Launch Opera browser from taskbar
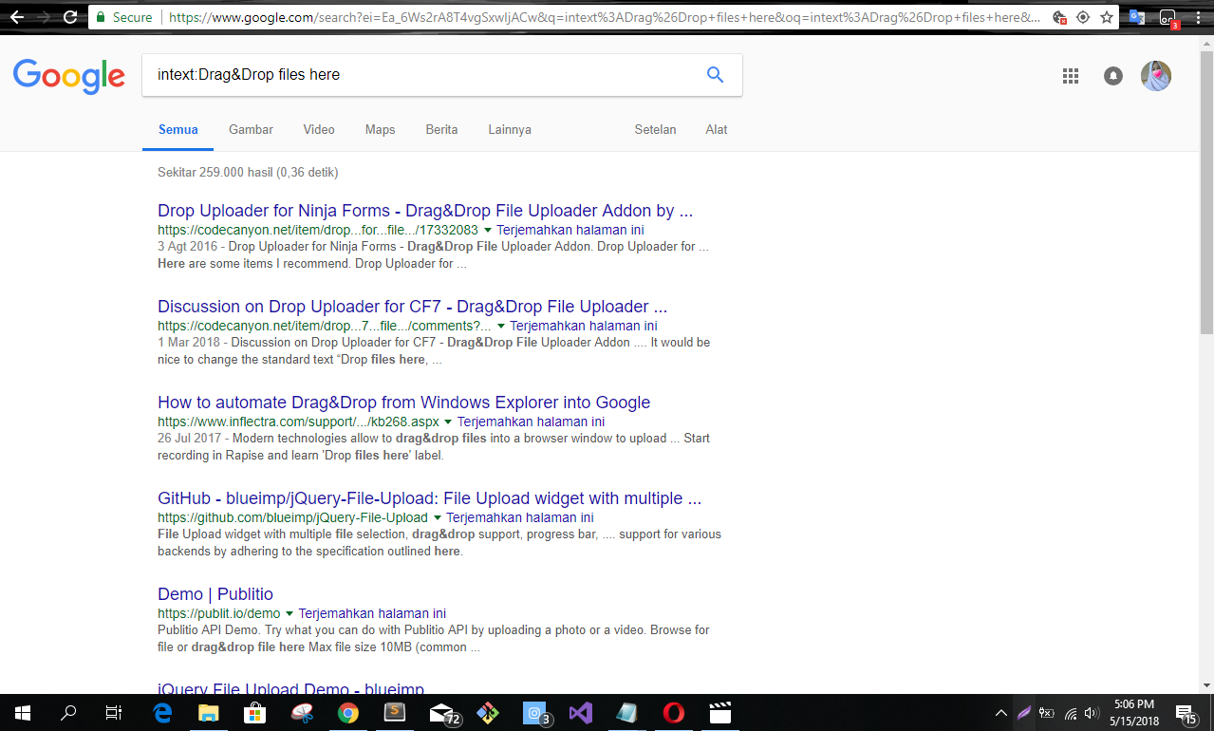Image resolution: width=1214 pixels, height=731 pixels. click(674, 713)
